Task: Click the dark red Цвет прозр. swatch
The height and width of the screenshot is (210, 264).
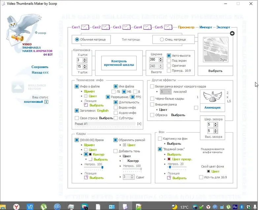Action: pos(169,159)
